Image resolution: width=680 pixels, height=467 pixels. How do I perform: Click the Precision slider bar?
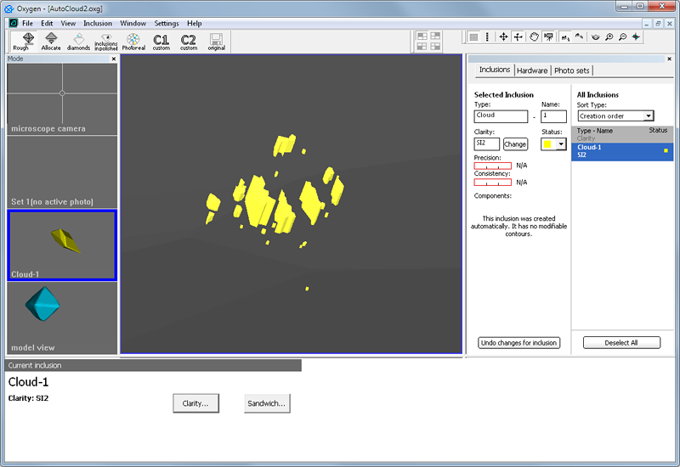492,166
